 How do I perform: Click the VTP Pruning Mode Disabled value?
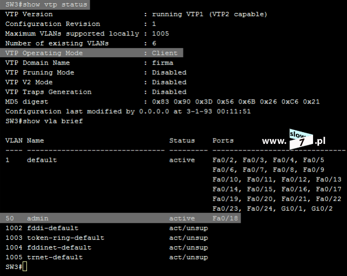coord(169,72)
